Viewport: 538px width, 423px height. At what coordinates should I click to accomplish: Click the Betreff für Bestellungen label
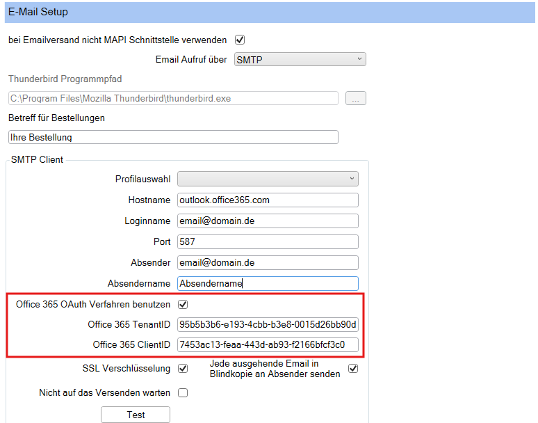[x=56, y=118]
